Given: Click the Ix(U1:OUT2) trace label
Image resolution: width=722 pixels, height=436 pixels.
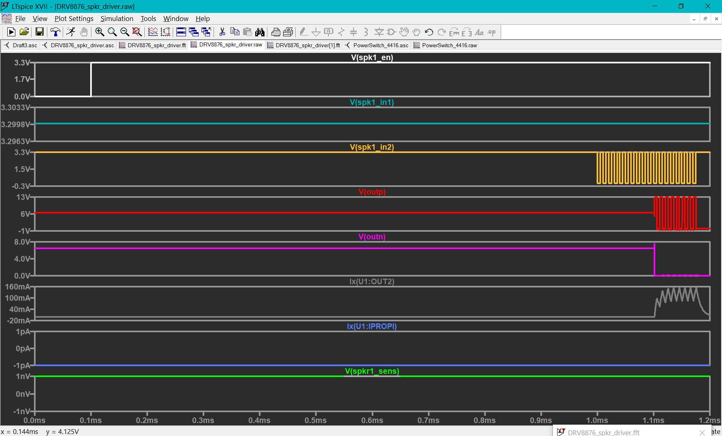Looking at the screenshot, I should pyautogui.click(x=372, y=281).
